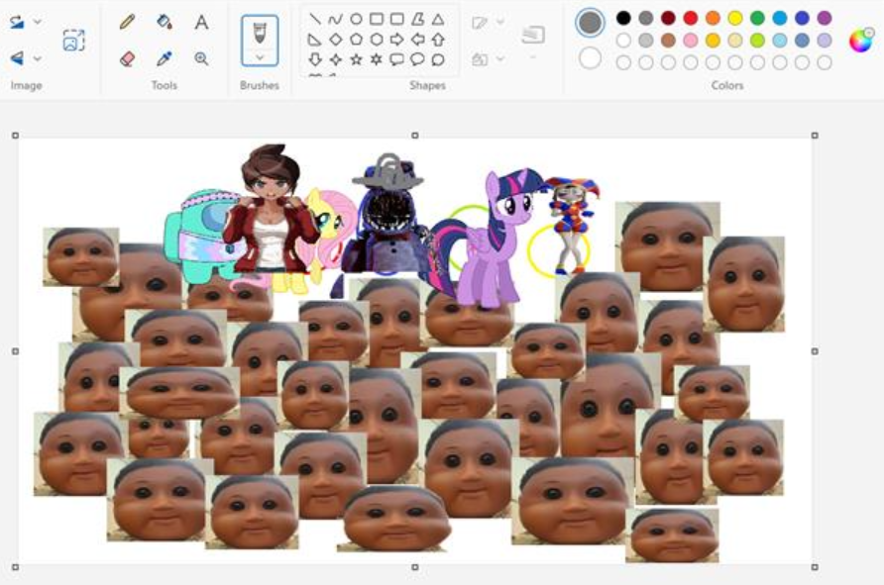Choose the Four-point star shape

click(335, 59)
